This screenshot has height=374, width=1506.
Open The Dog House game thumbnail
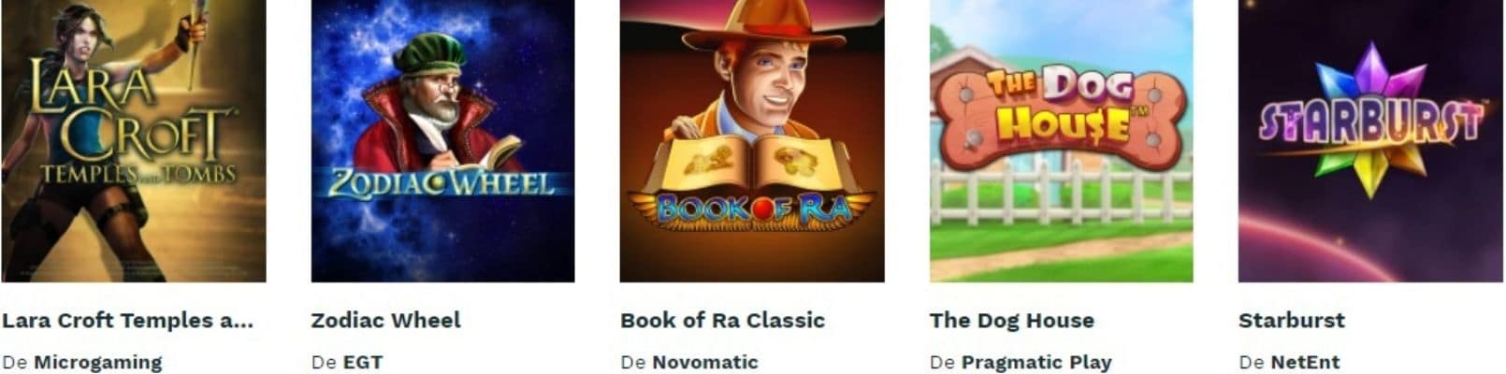1061,140
